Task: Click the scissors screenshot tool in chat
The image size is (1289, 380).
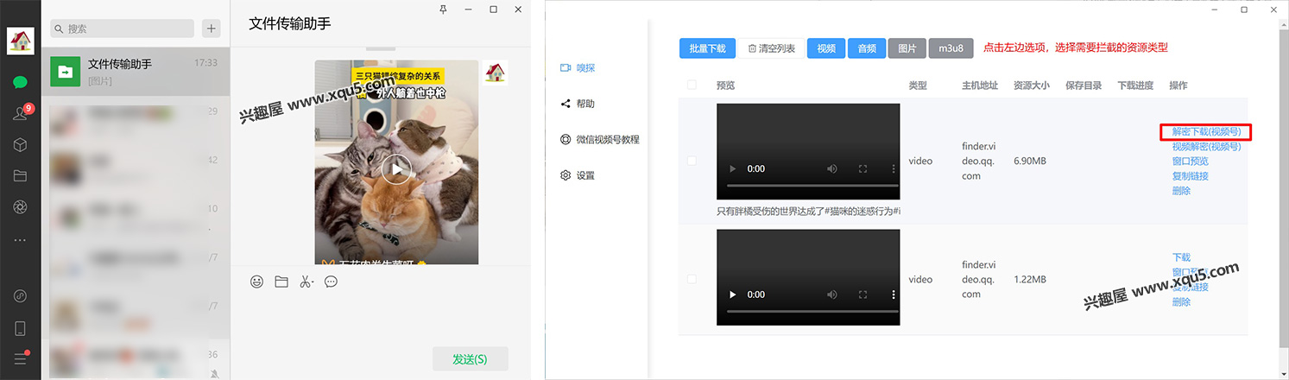Action: tap(306, 282)
